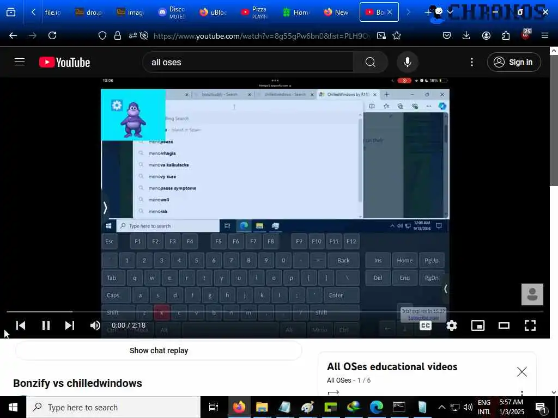The image size is (558, 418).
Task: Open the Firefox account icon
Action: tap(486, 35)
